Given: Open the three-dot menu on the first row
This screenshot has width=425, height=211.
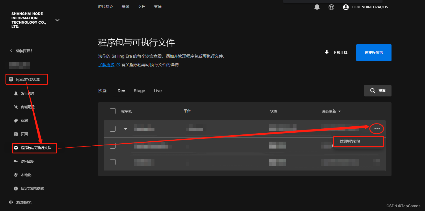Looking at the screenshot, I should [377, 129].
